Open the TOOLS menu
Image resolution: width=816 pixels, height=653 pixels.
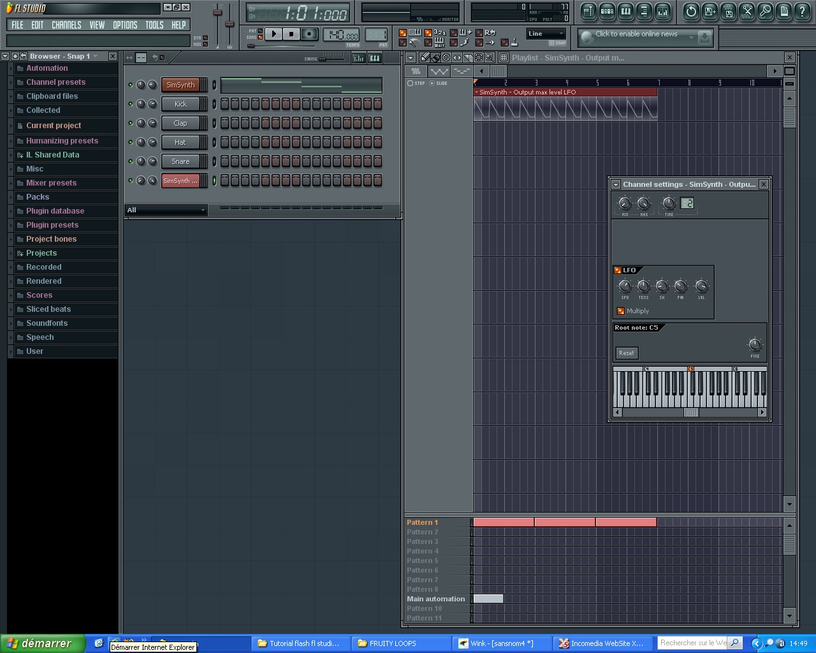pyautogui.click(x=154, y=25)
